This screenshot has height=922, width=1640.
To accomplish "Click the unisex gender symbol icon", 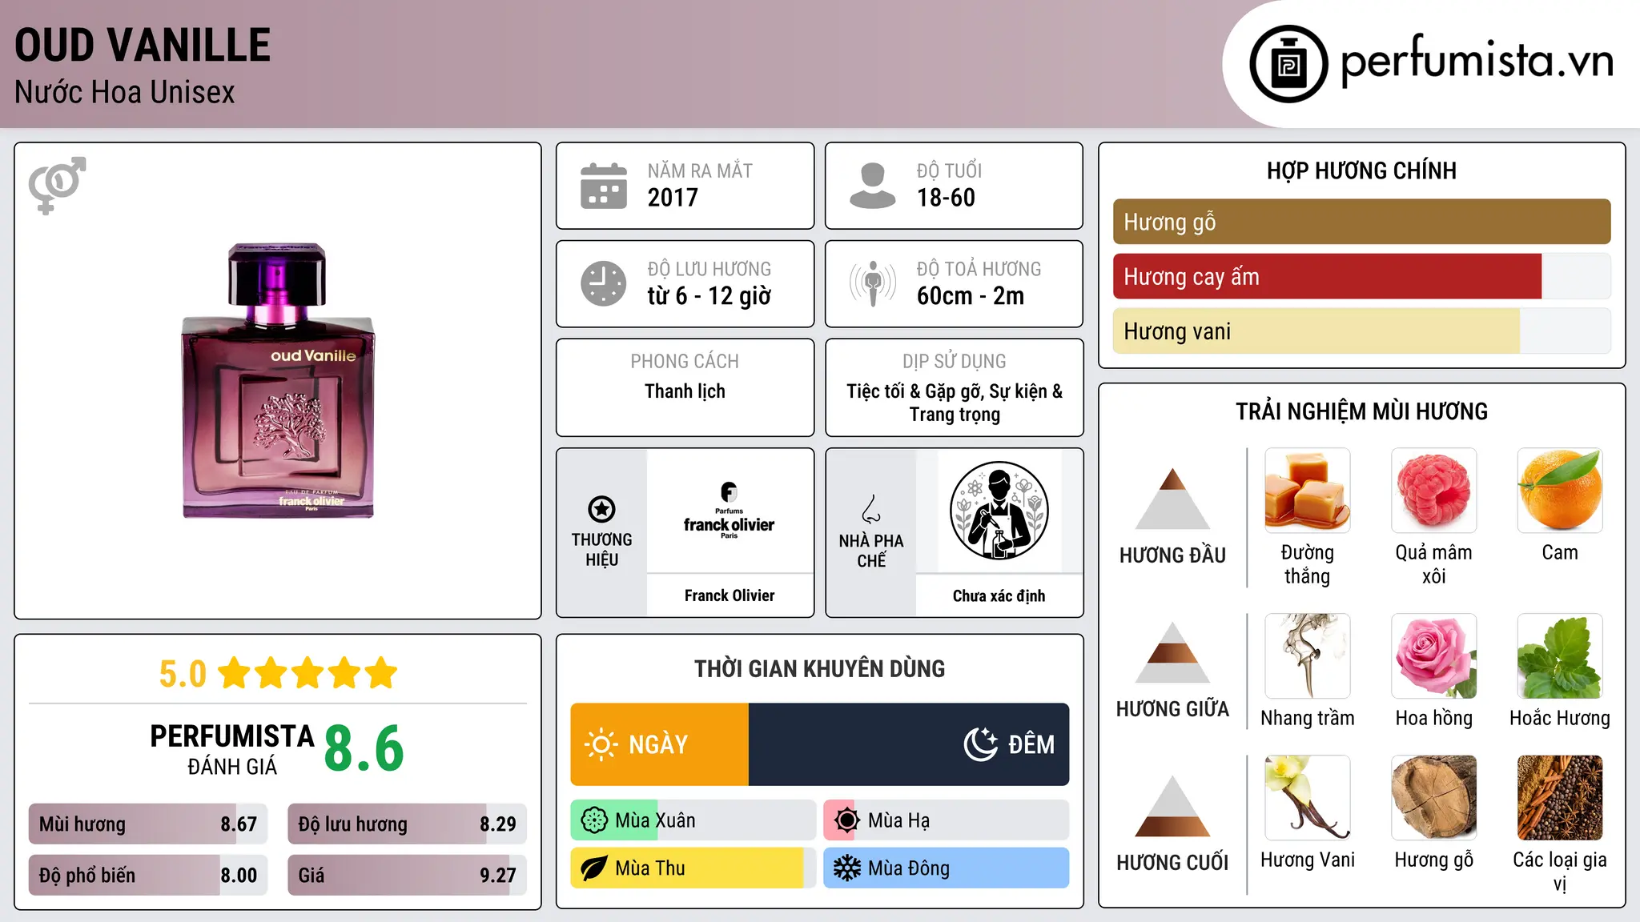I will click(57, 185).
